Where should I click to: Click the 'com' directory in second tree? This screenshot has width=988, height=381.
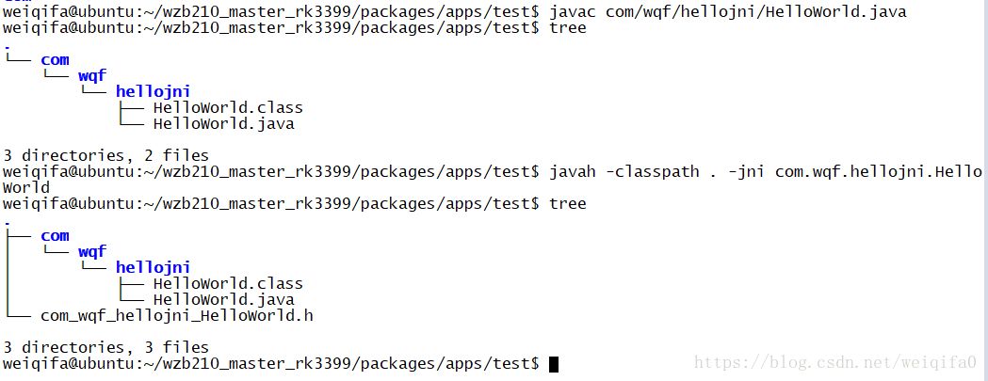click(x=55, y=236)
